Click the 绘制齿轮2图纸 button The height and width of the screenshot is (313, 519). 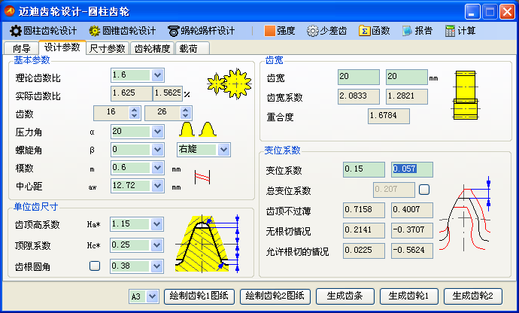[275, 296]
